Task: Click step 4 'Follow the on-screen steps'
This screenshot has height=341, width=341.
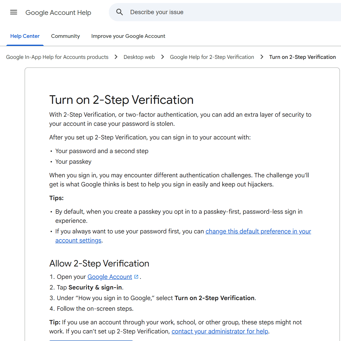Action: click(x=95, y=309)
